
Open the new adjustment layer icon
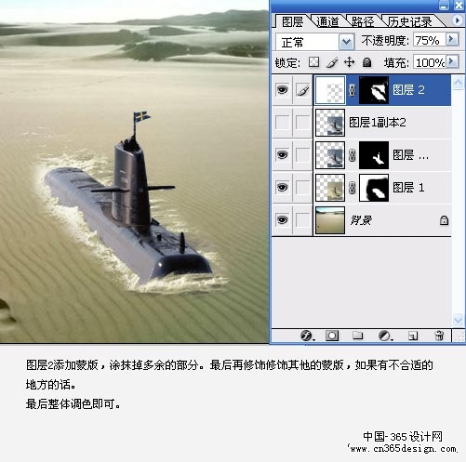385,336
